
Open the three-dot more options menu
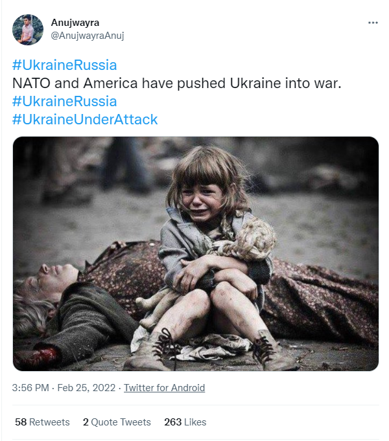click(x=372, y=23)
